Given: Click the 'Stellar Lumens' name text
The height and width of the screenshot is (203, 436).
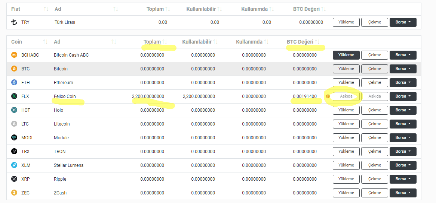Looking at the screenshot, I should coord(69,165).
